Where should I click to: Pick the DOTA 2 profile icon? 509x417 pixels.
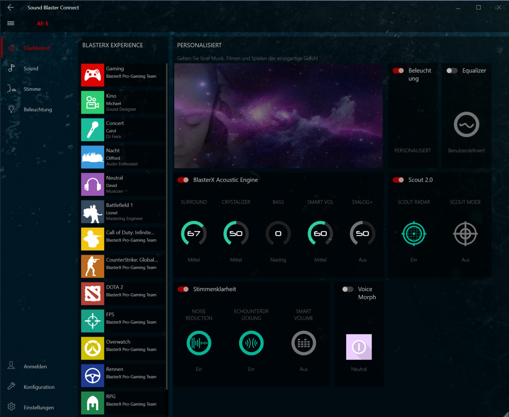93,294
